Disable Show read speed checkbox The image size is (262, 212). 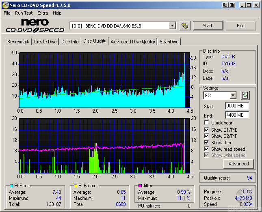click(207, 149)
